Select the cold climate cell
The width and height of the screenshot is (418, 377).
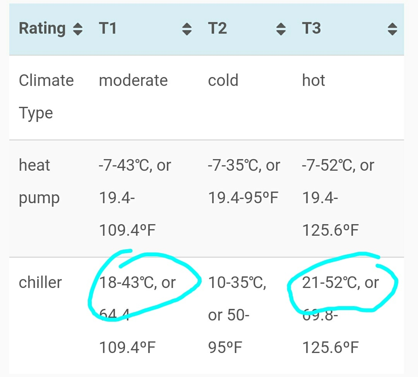(x=223, y=80)
